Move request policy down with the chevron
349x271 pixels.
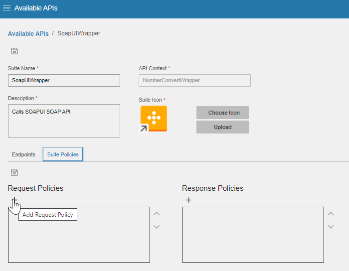pyautogui.click(x=157, y=227)
